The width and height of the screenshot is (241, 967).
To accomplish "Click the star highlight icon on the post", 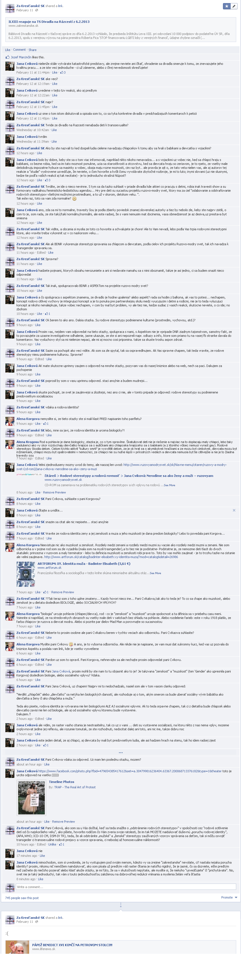I will (x=226, y=6).
